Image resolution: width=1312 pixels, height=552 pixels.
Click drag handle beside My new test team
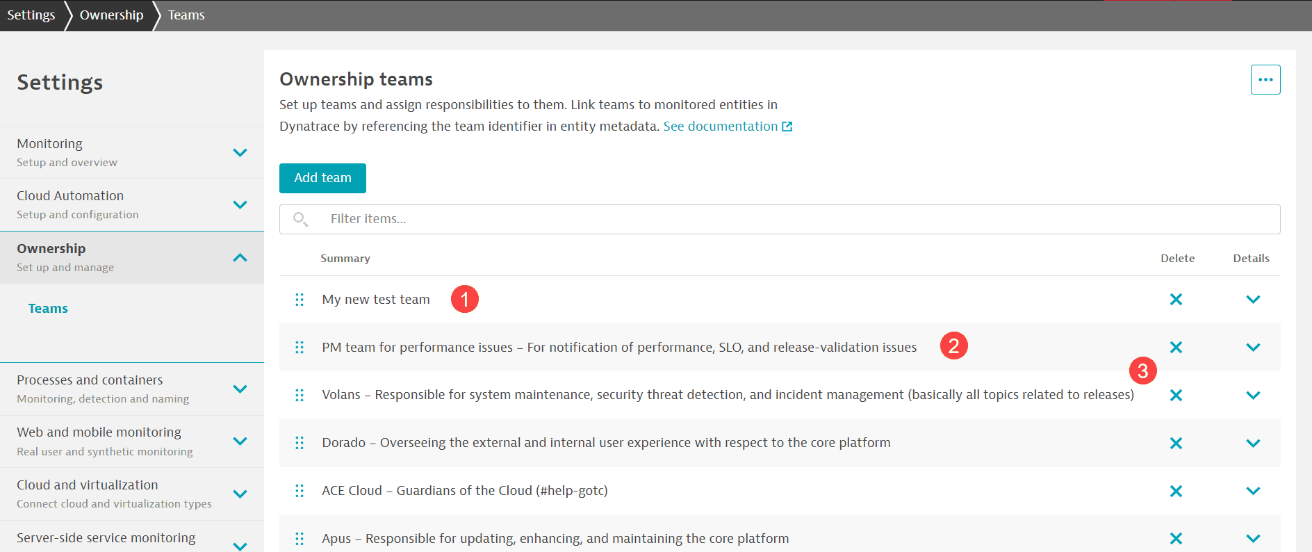(x=300, y=300)
